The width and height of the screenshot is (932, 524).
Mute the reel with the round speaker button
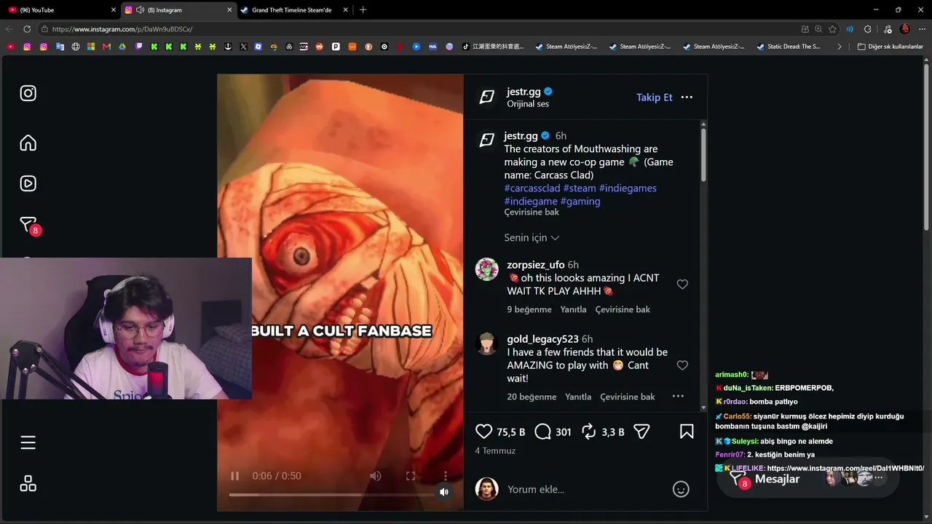(444, 493)
